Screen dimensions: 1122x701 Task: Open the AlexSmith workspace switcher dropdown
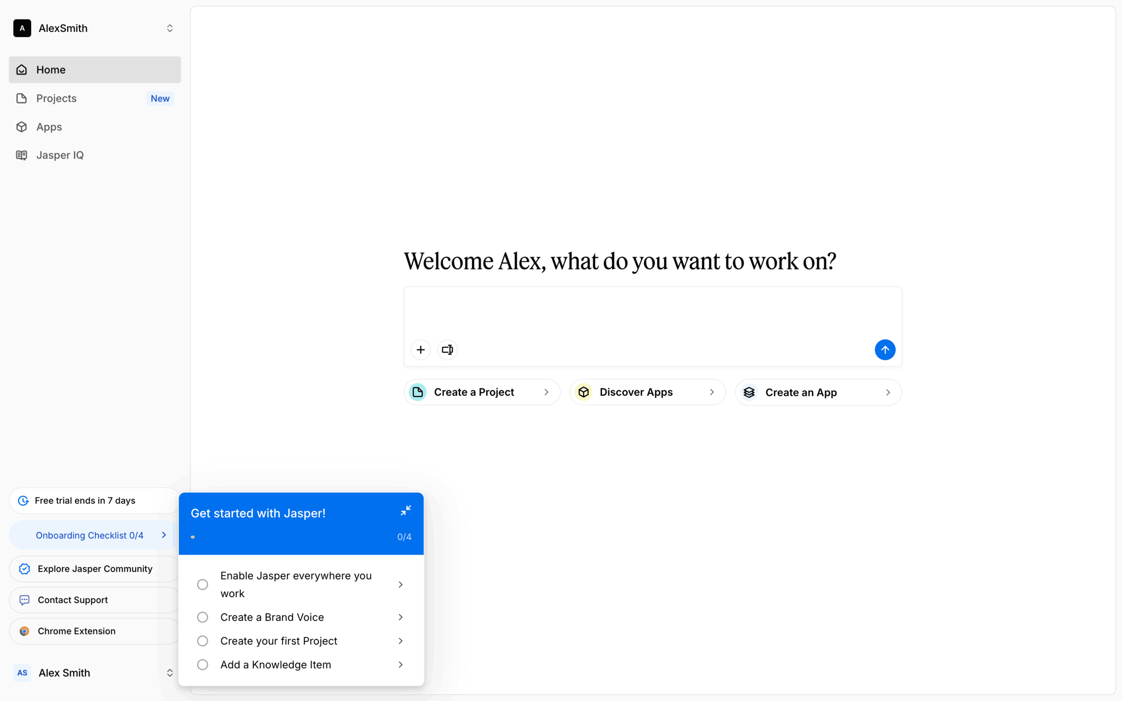pos(170,28)
